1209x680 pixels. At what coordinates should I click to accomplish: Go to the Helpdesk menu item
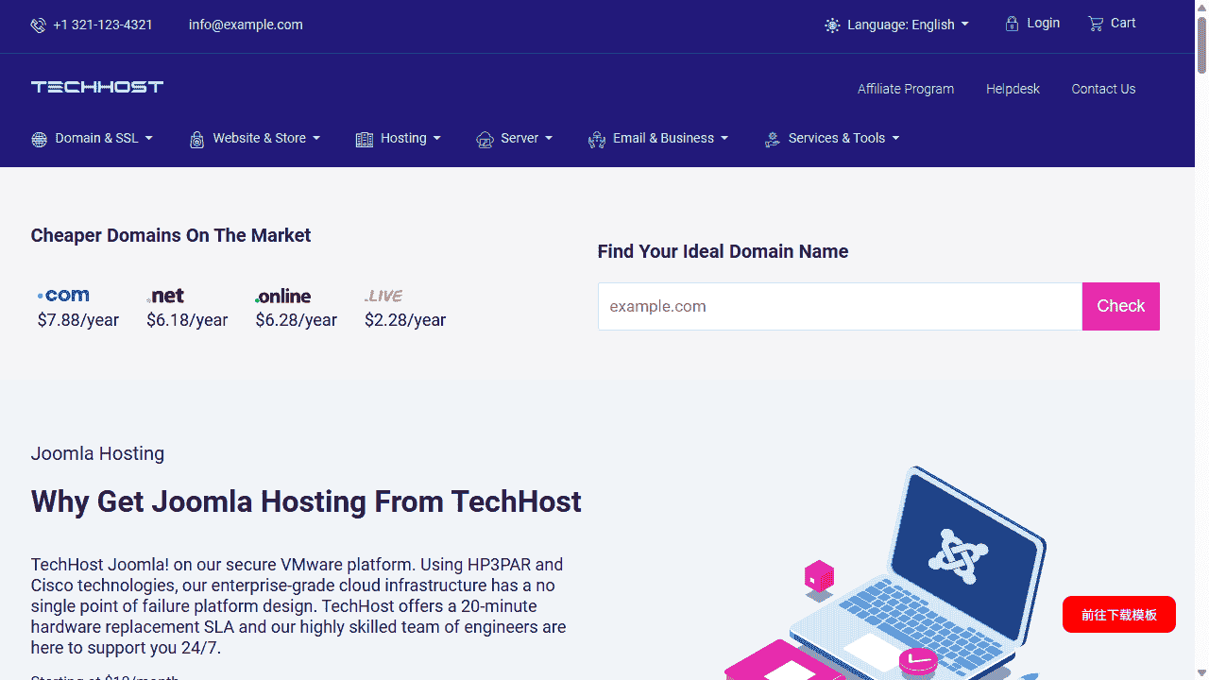(1013, 89)
